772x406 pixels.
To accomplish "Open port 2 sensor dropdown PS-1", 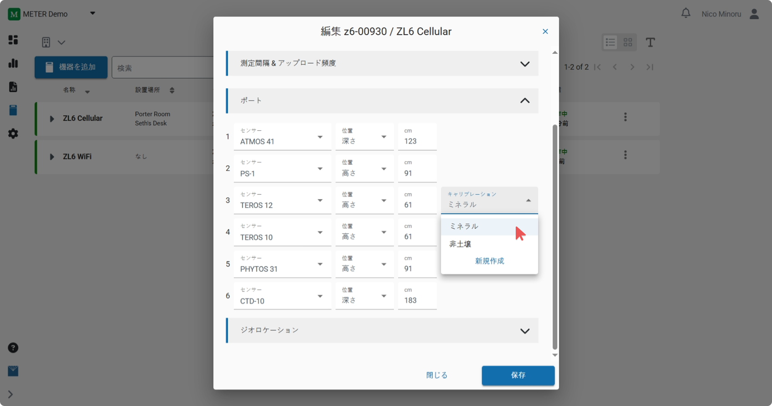I will 282,169.
